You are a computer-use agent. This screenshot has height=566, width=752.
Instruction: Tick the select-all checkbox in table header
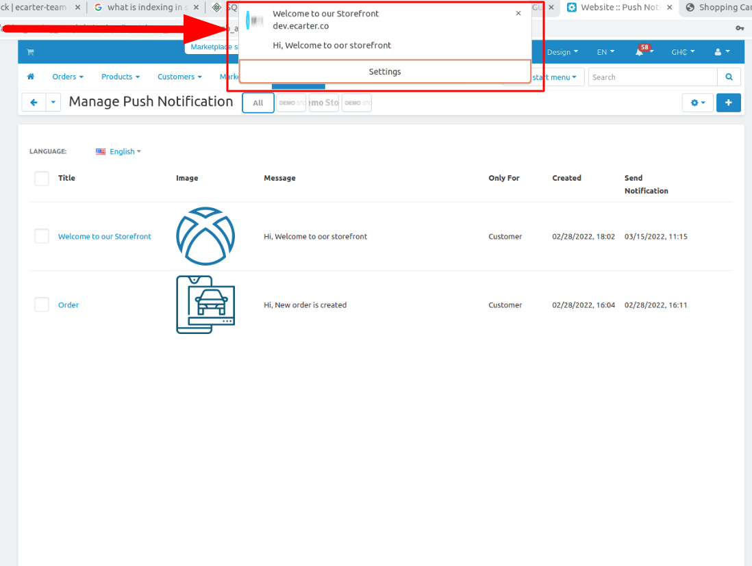(42, 179)
